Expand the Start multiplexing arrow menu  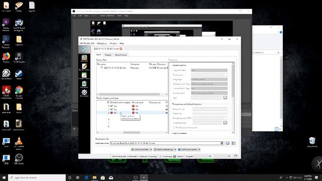click(x=175, y=149)
